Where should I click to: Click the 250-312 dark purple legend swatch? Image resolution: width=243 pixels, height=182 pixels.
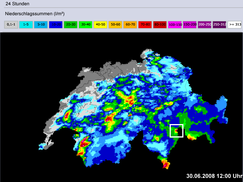[x=220, y=25]
